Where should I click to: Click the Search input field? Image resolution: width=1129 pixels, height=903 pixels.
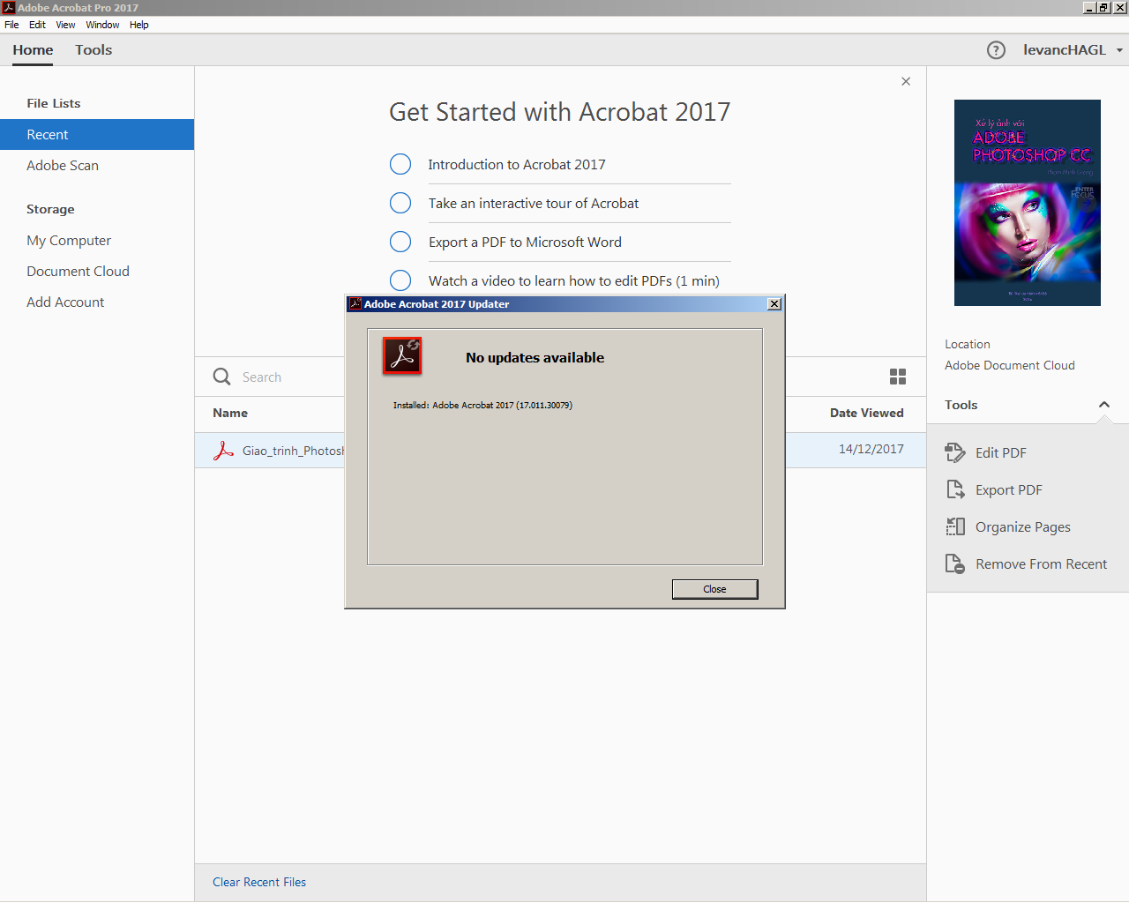(x=291, y=377)
